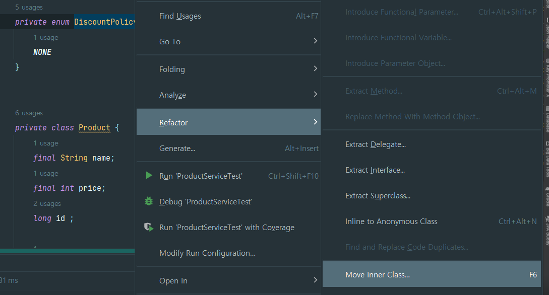Screen dimensions: 549x295
Task: Click the Debug bug icon
Action: coord(149,201)
